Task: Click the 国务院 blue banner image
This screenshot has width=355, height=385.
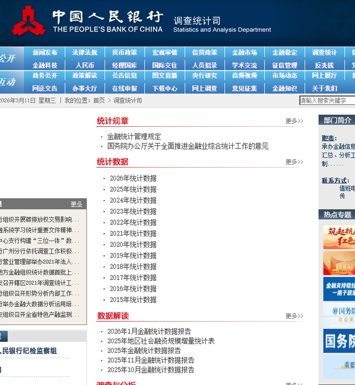Action: click(339, 341)
